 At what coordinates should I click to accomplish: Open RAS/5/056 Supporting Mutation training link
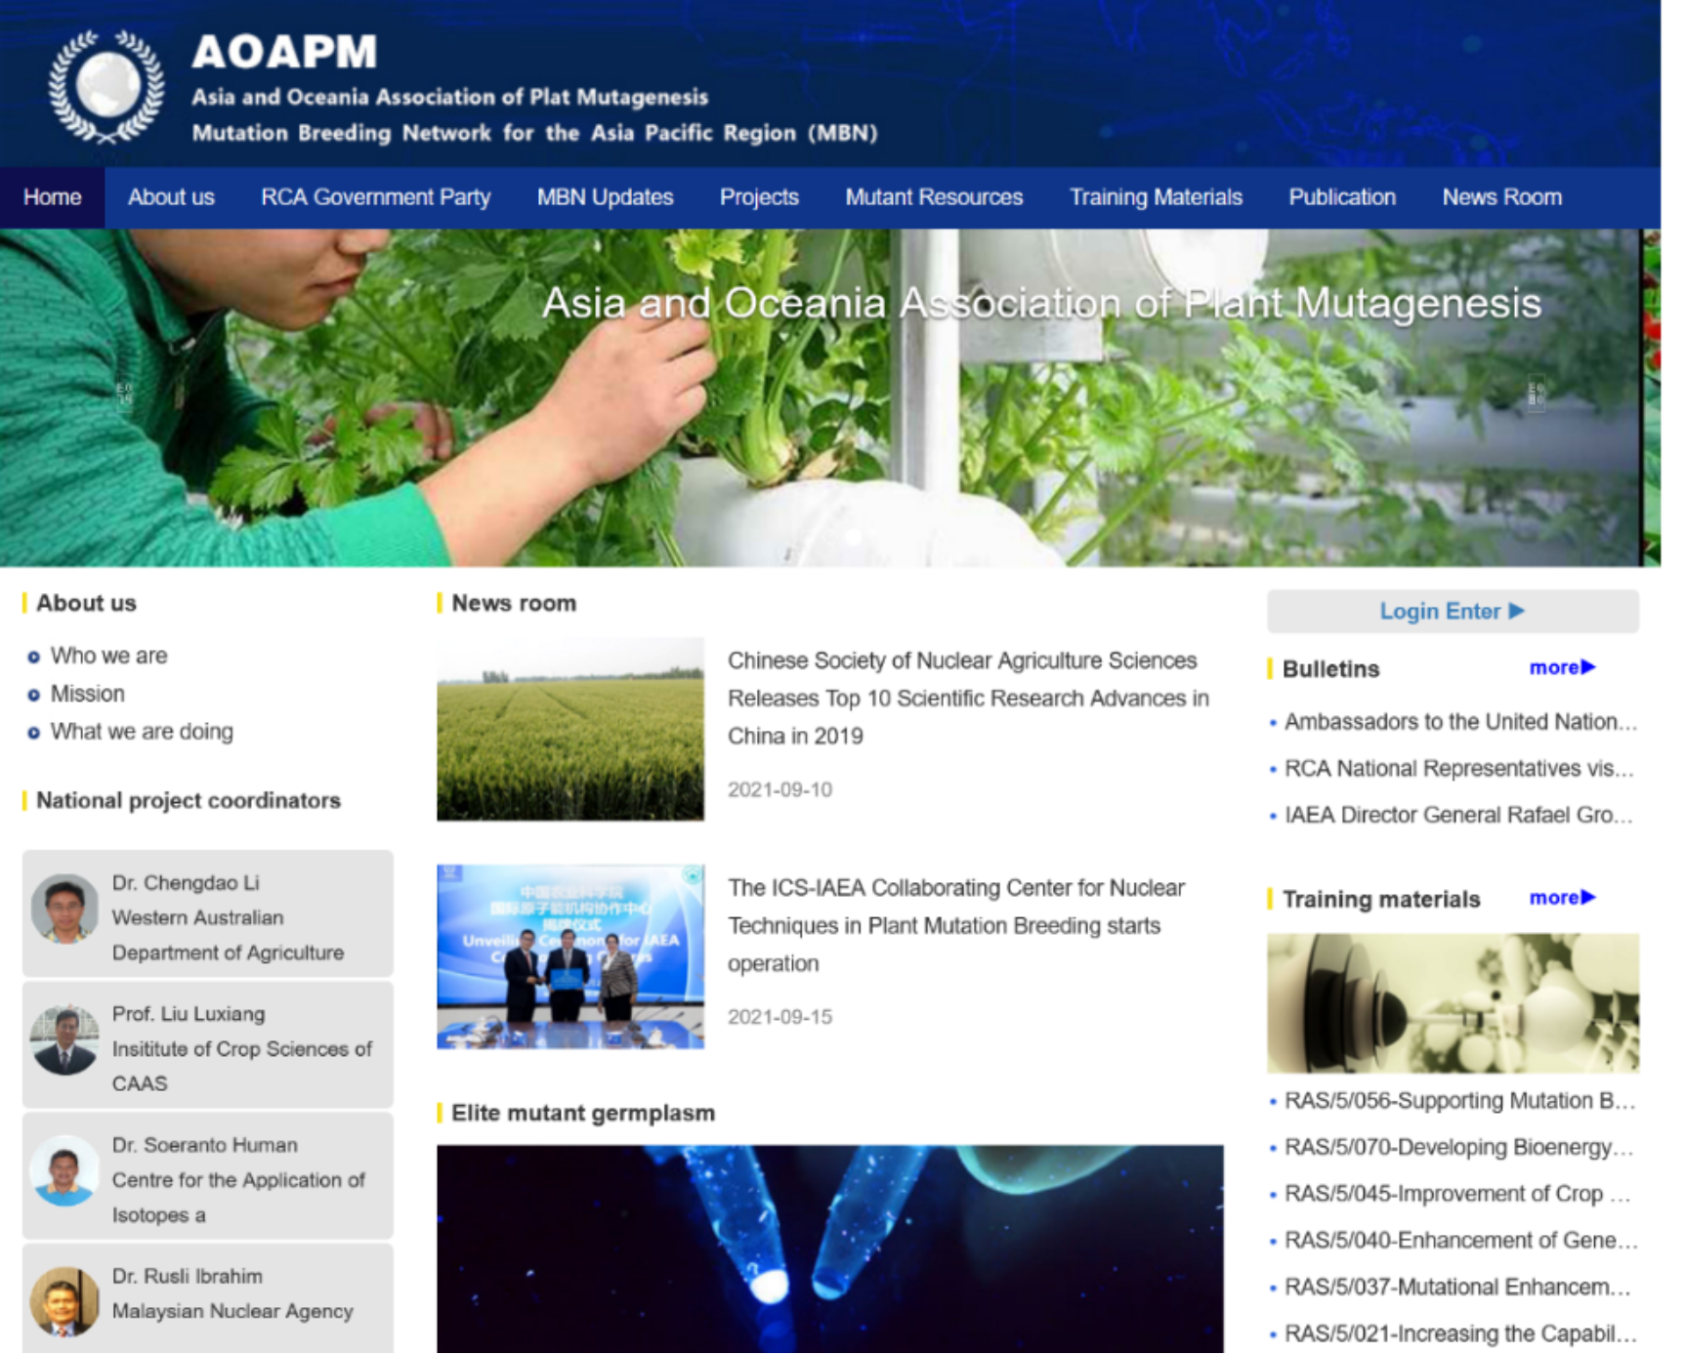1458,1101
